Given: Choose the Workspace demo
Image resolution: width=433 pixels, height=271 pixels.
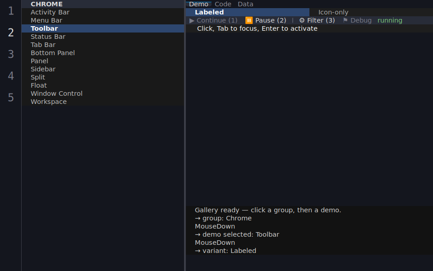Looking at the screenshot, I should click(x=103, y=102).
